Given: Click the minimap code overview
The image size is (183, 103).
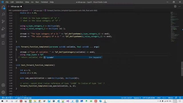Looking at the screenshot, I should (x=175, y=27).
